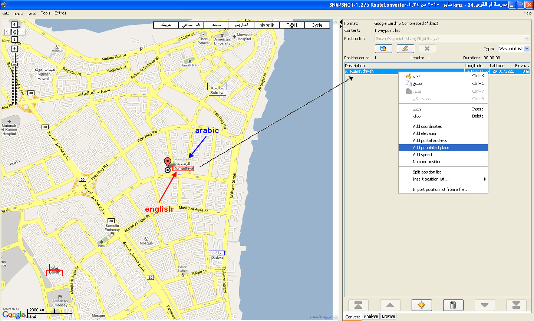
Task: Pan the map up with arrow button
Action: click(x=14, y=25)
